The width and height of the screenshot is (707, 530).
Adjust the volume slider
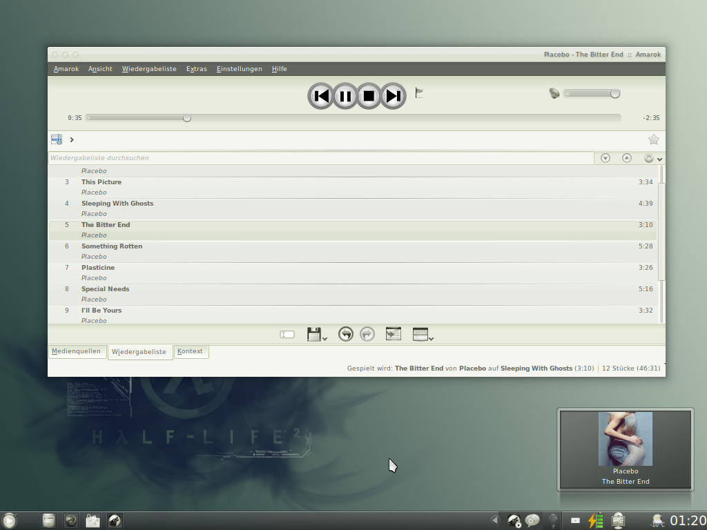[592, 93]
